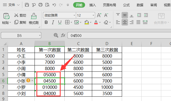Viewport: 171px width, 101px height.
Task: Toggle Bold formatting
Action: coord(46,22)
